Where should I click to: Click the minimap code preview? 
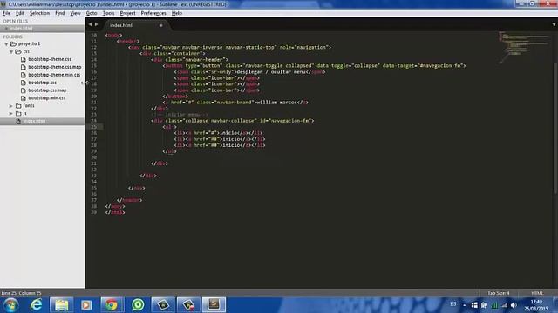point(524,48)
